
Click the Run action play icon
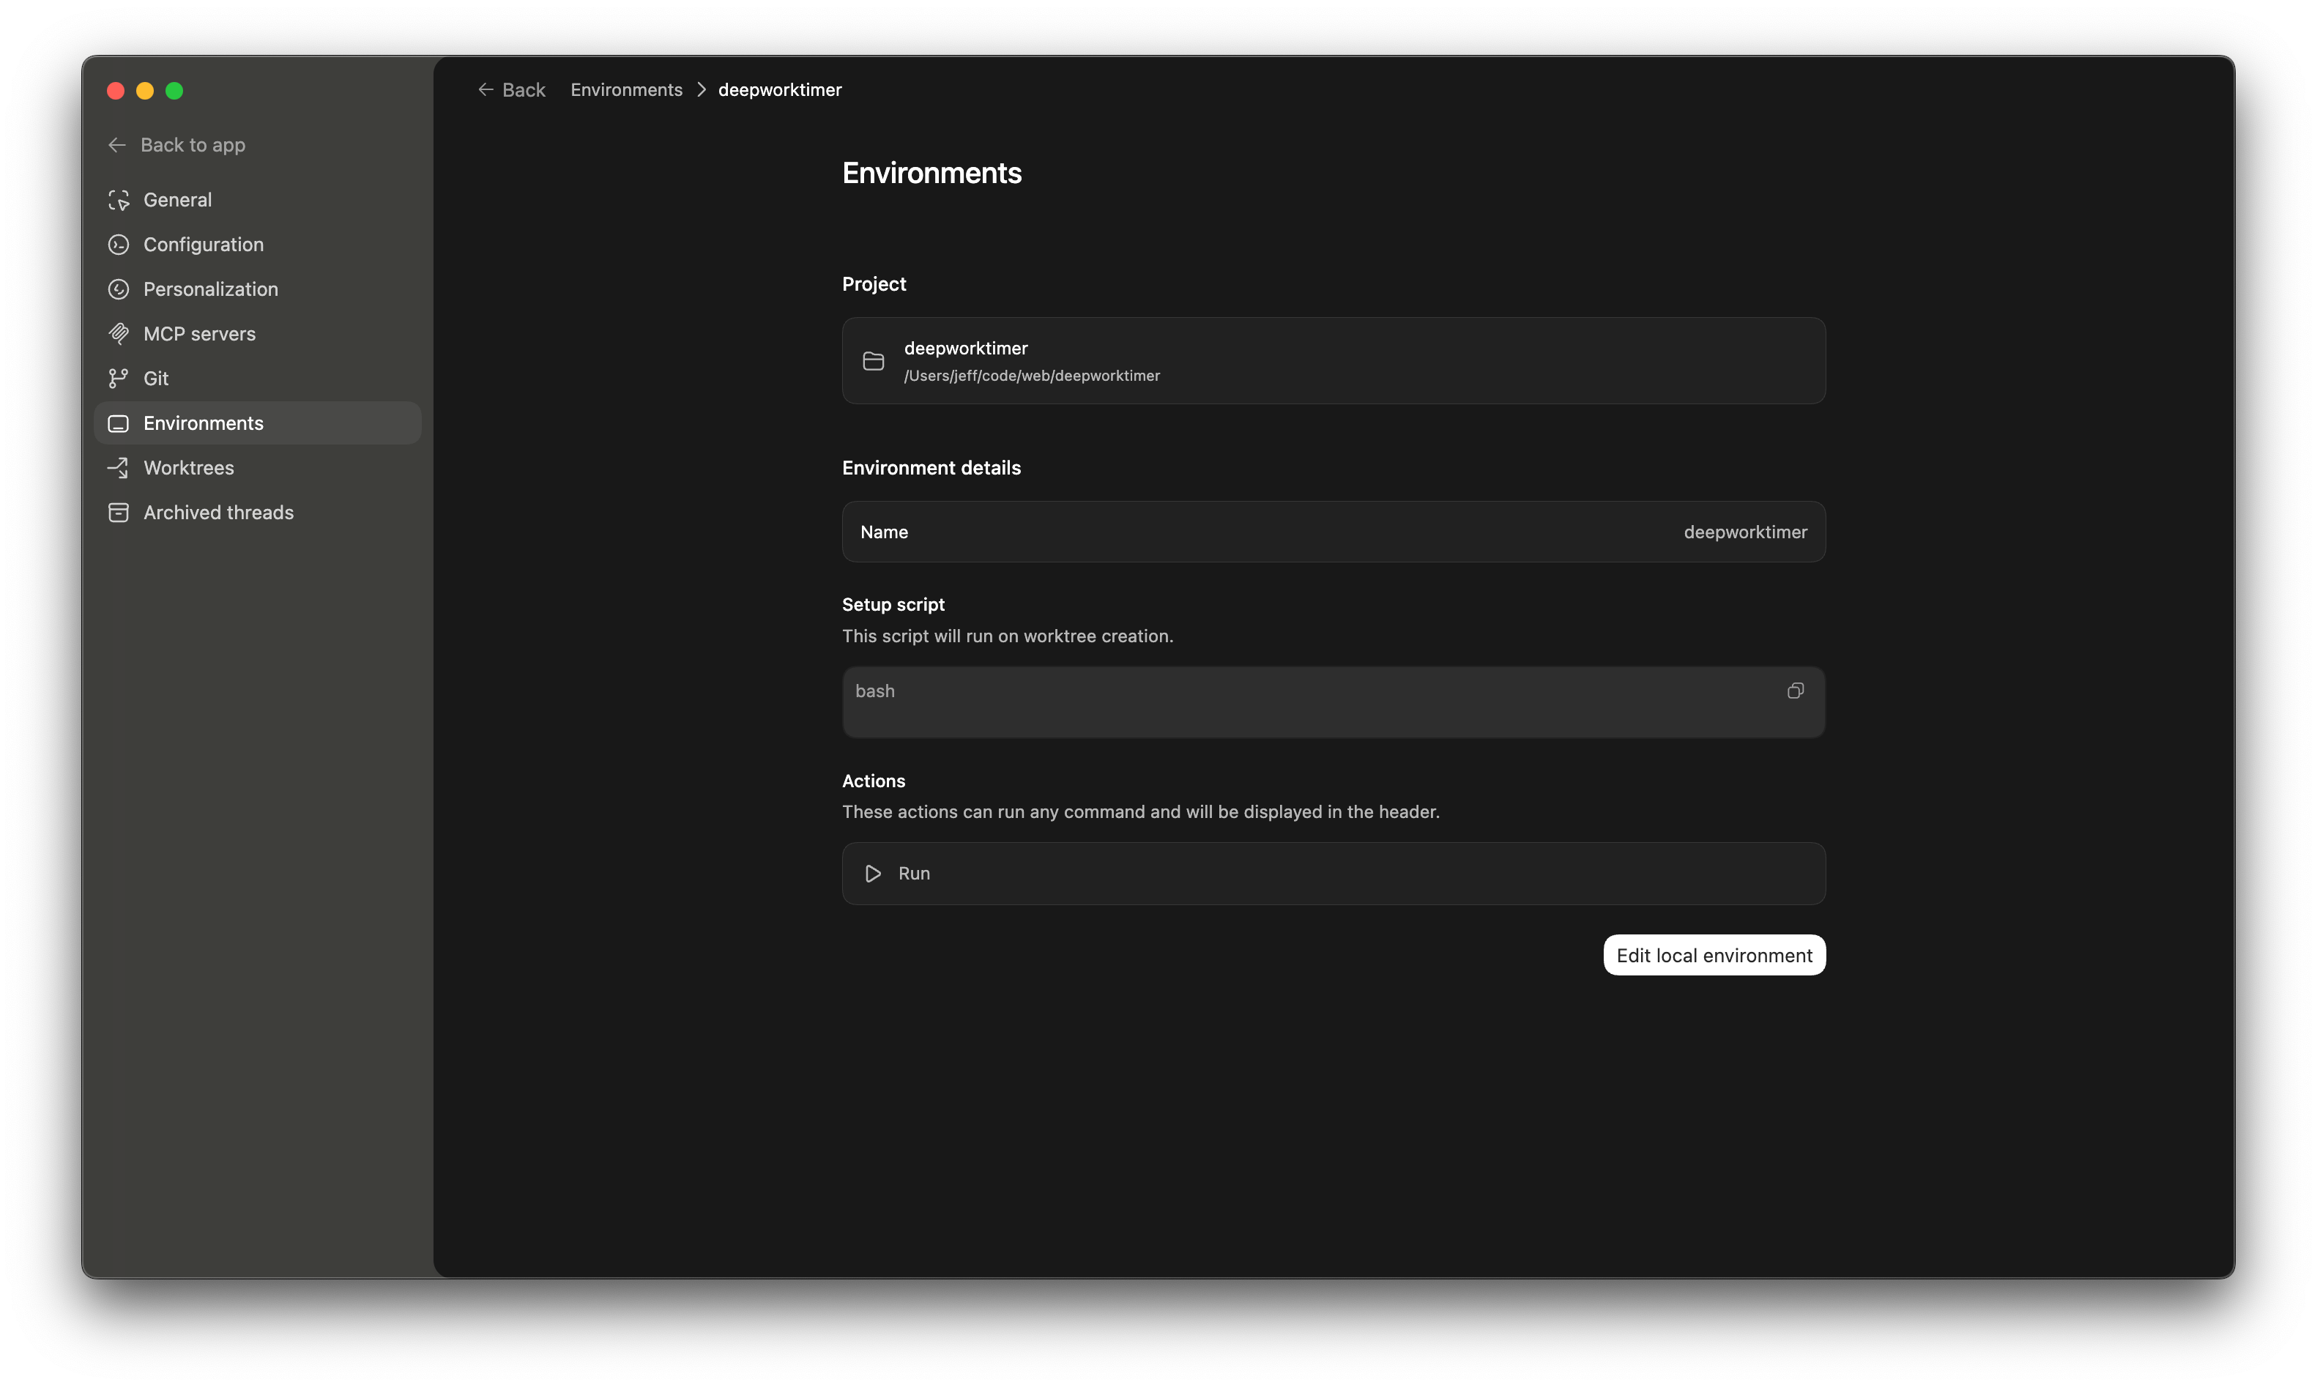coord(873,874)
